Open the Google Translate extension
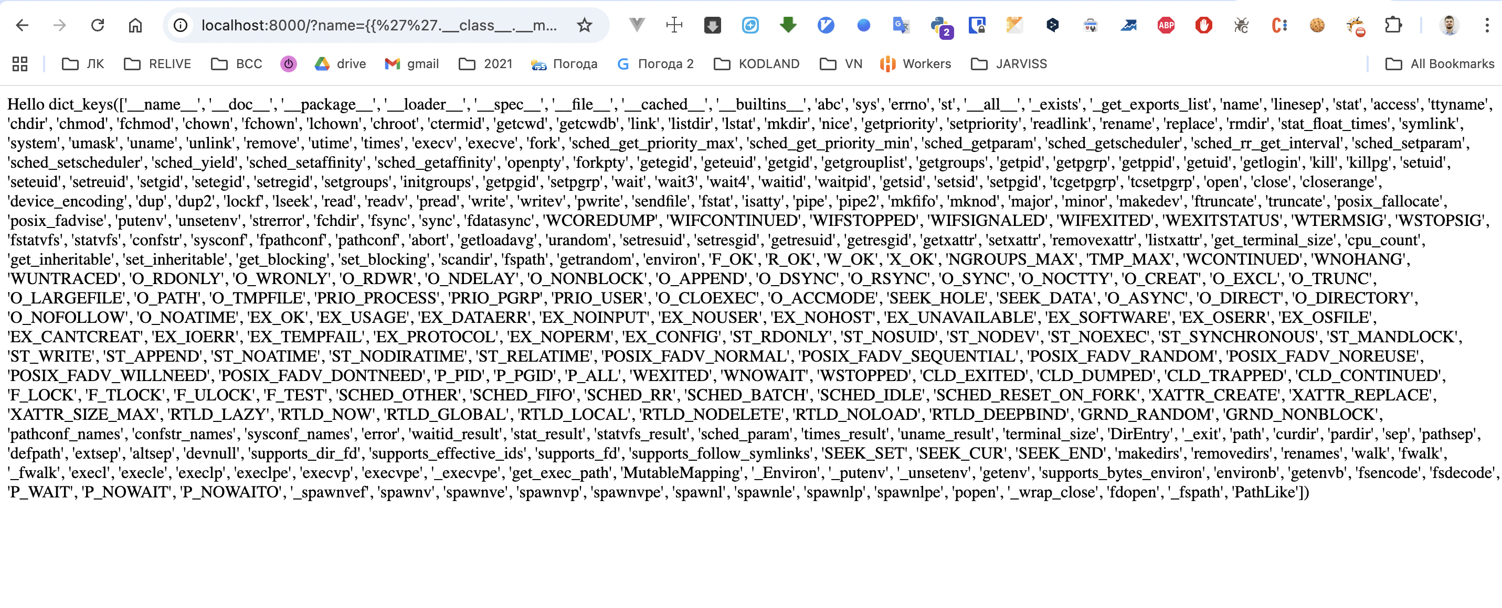 902,25
